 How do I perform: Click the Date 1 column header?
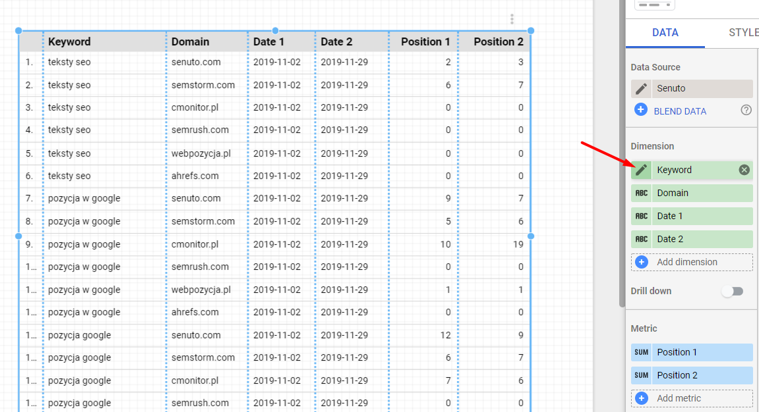(x=268, y=41)
